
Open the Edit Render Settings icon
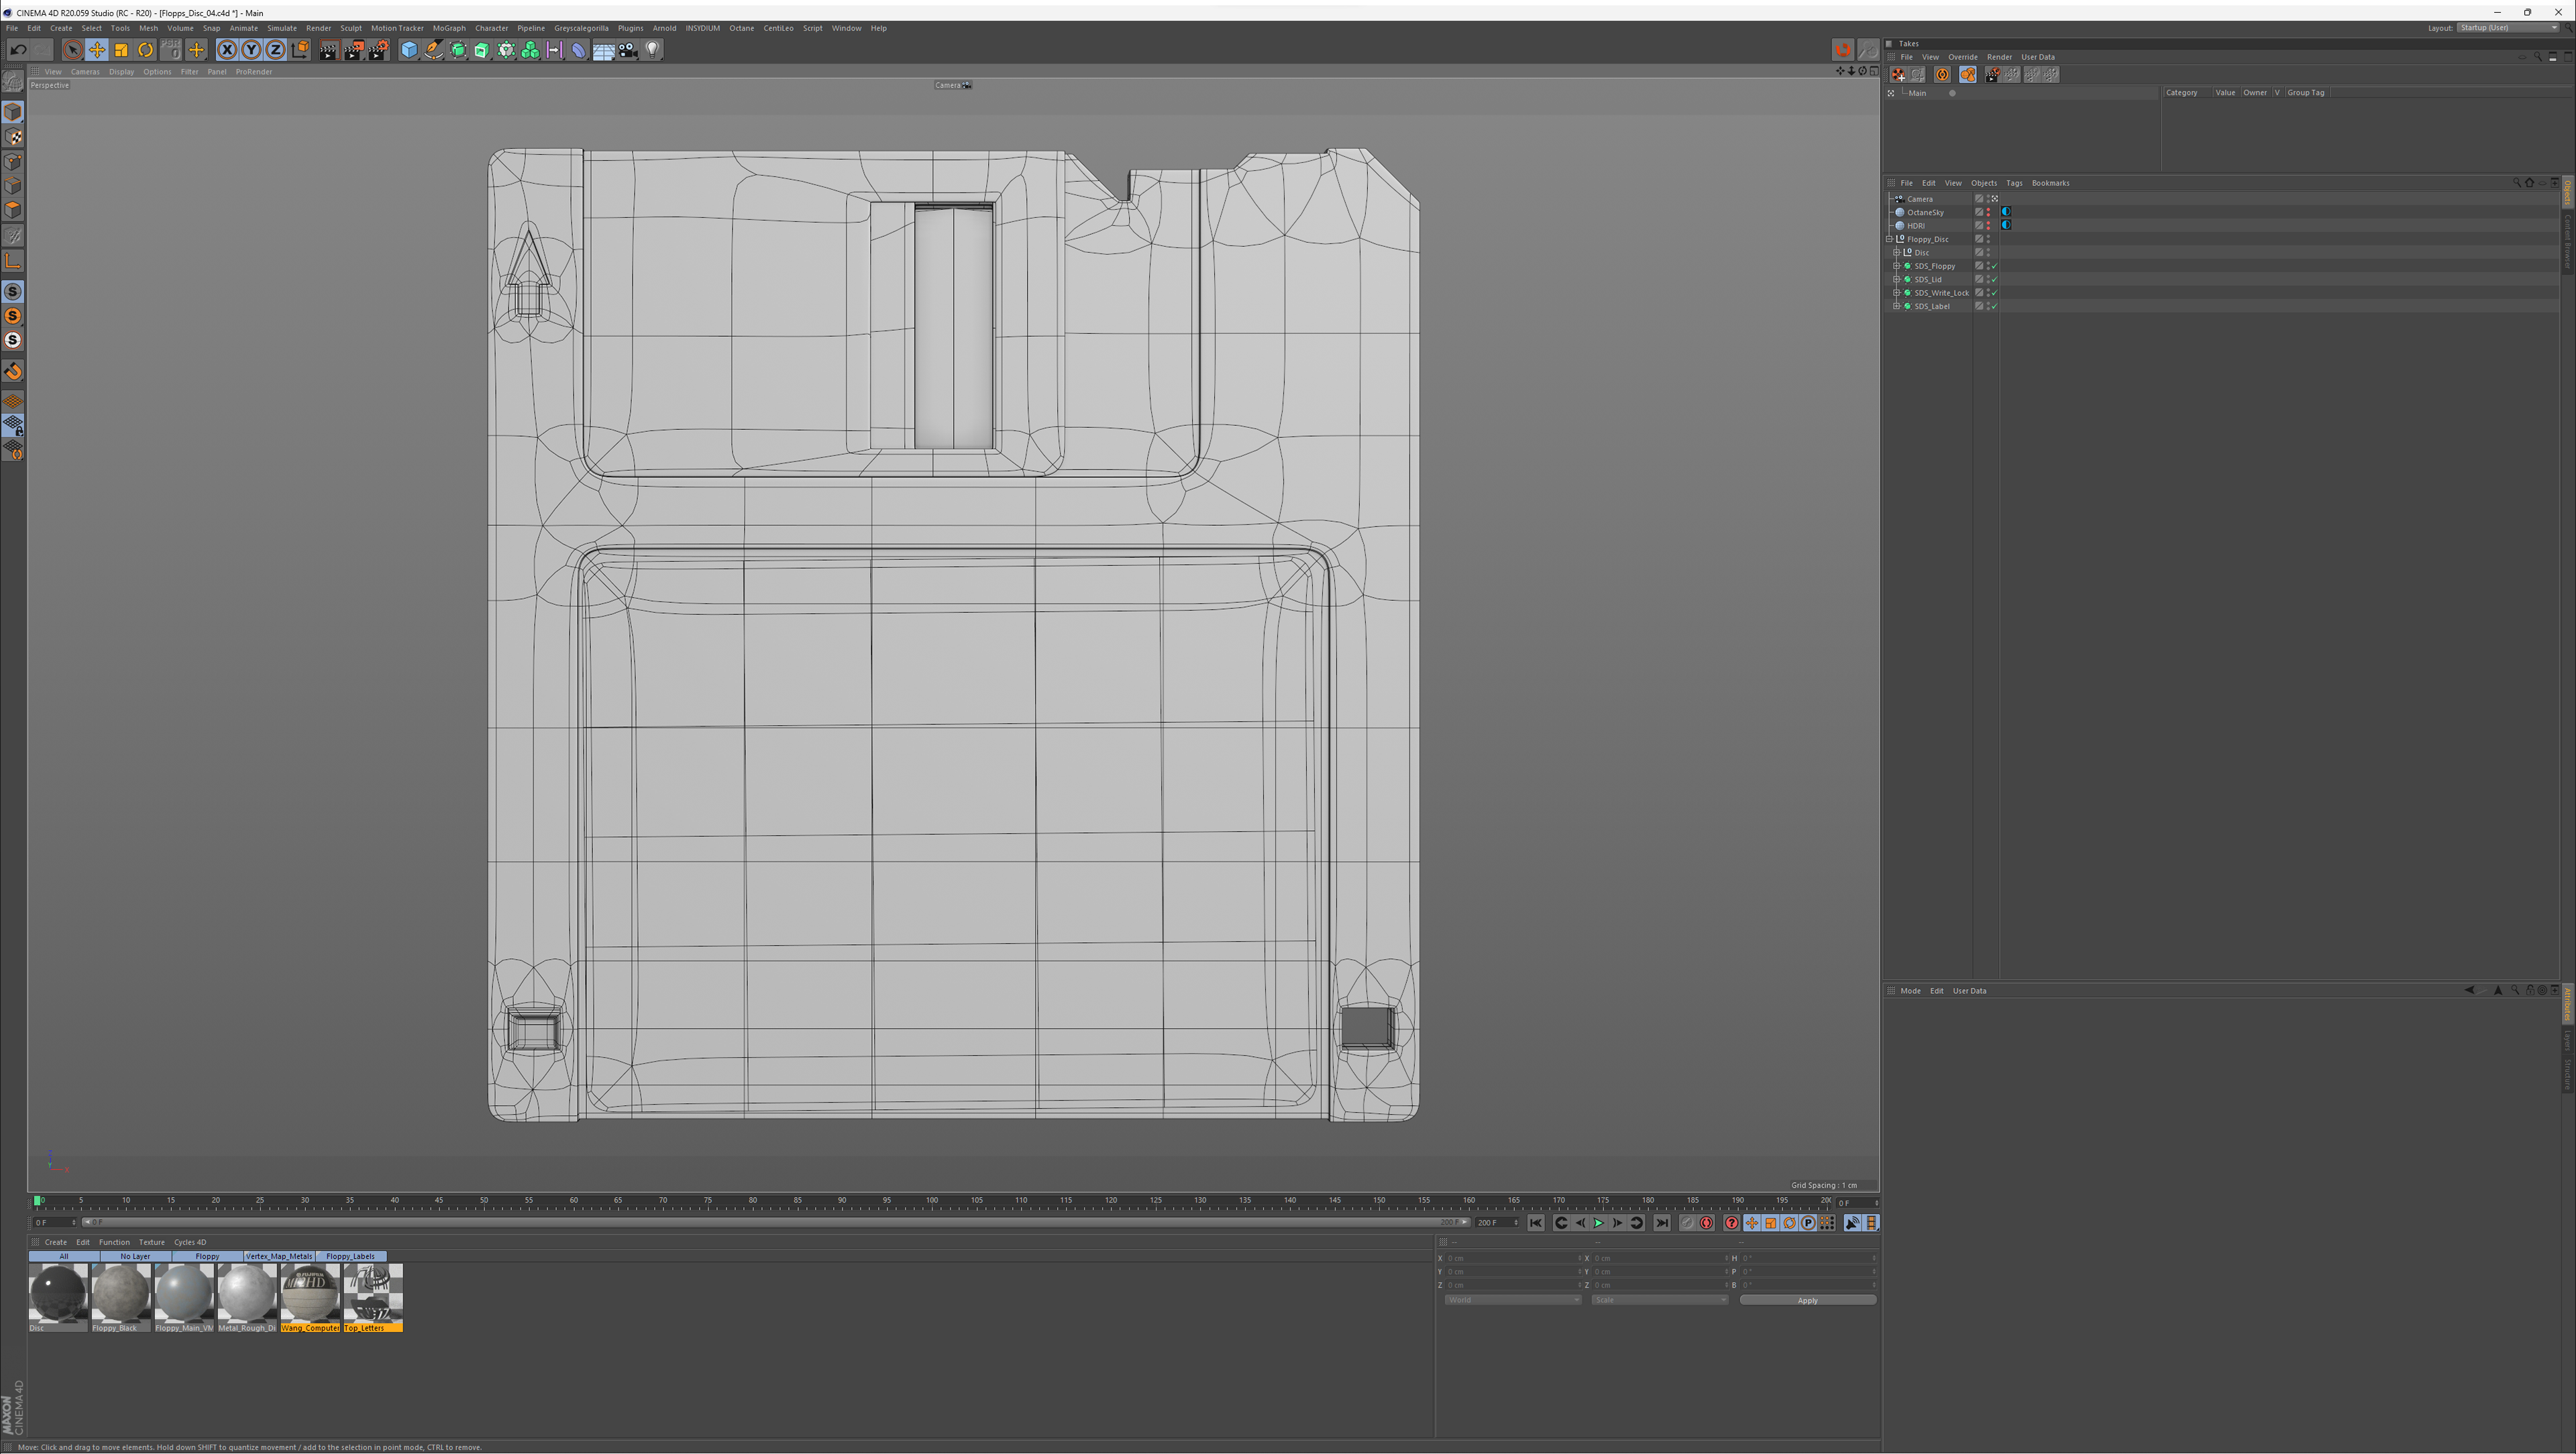click(378, 50)
